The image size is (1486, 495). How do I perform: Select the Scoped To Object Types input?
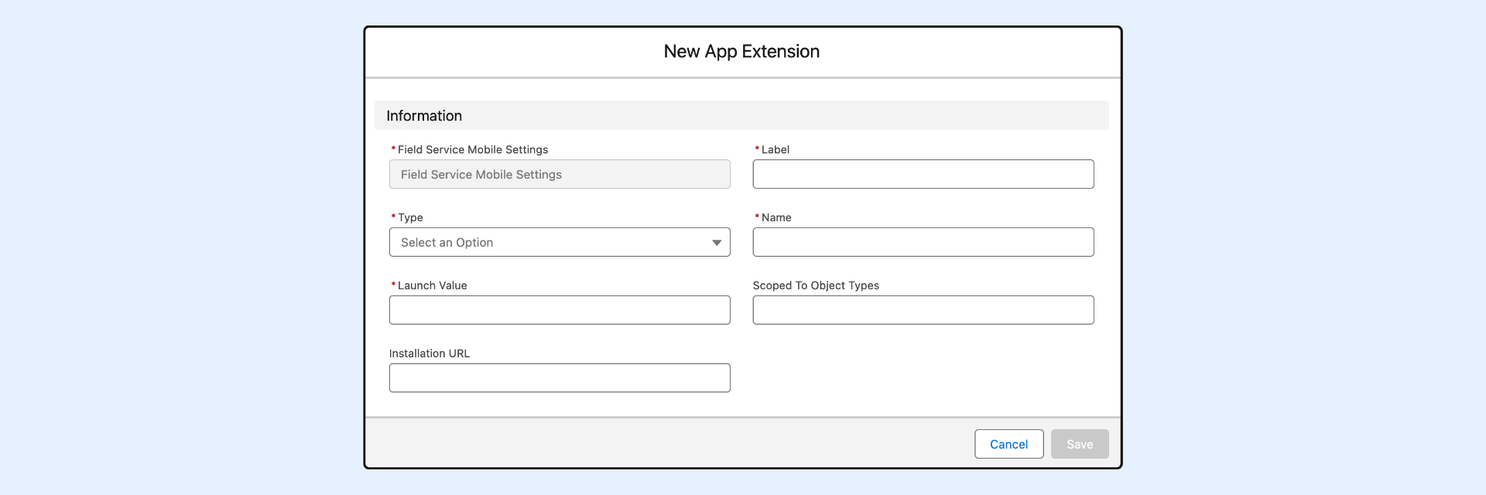coord(923,310)
